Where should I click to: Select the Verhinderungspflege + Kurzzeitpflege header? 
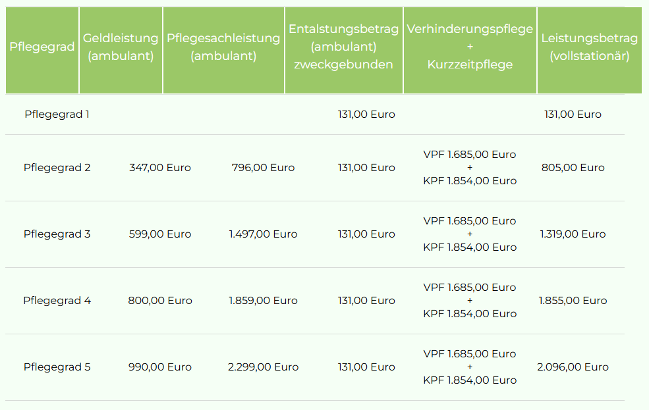point(470,47)
